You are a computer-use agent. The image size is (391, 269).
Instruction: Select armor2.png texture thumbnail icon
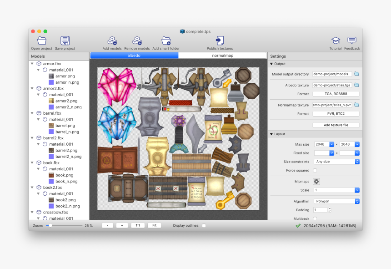pos(51,101)
